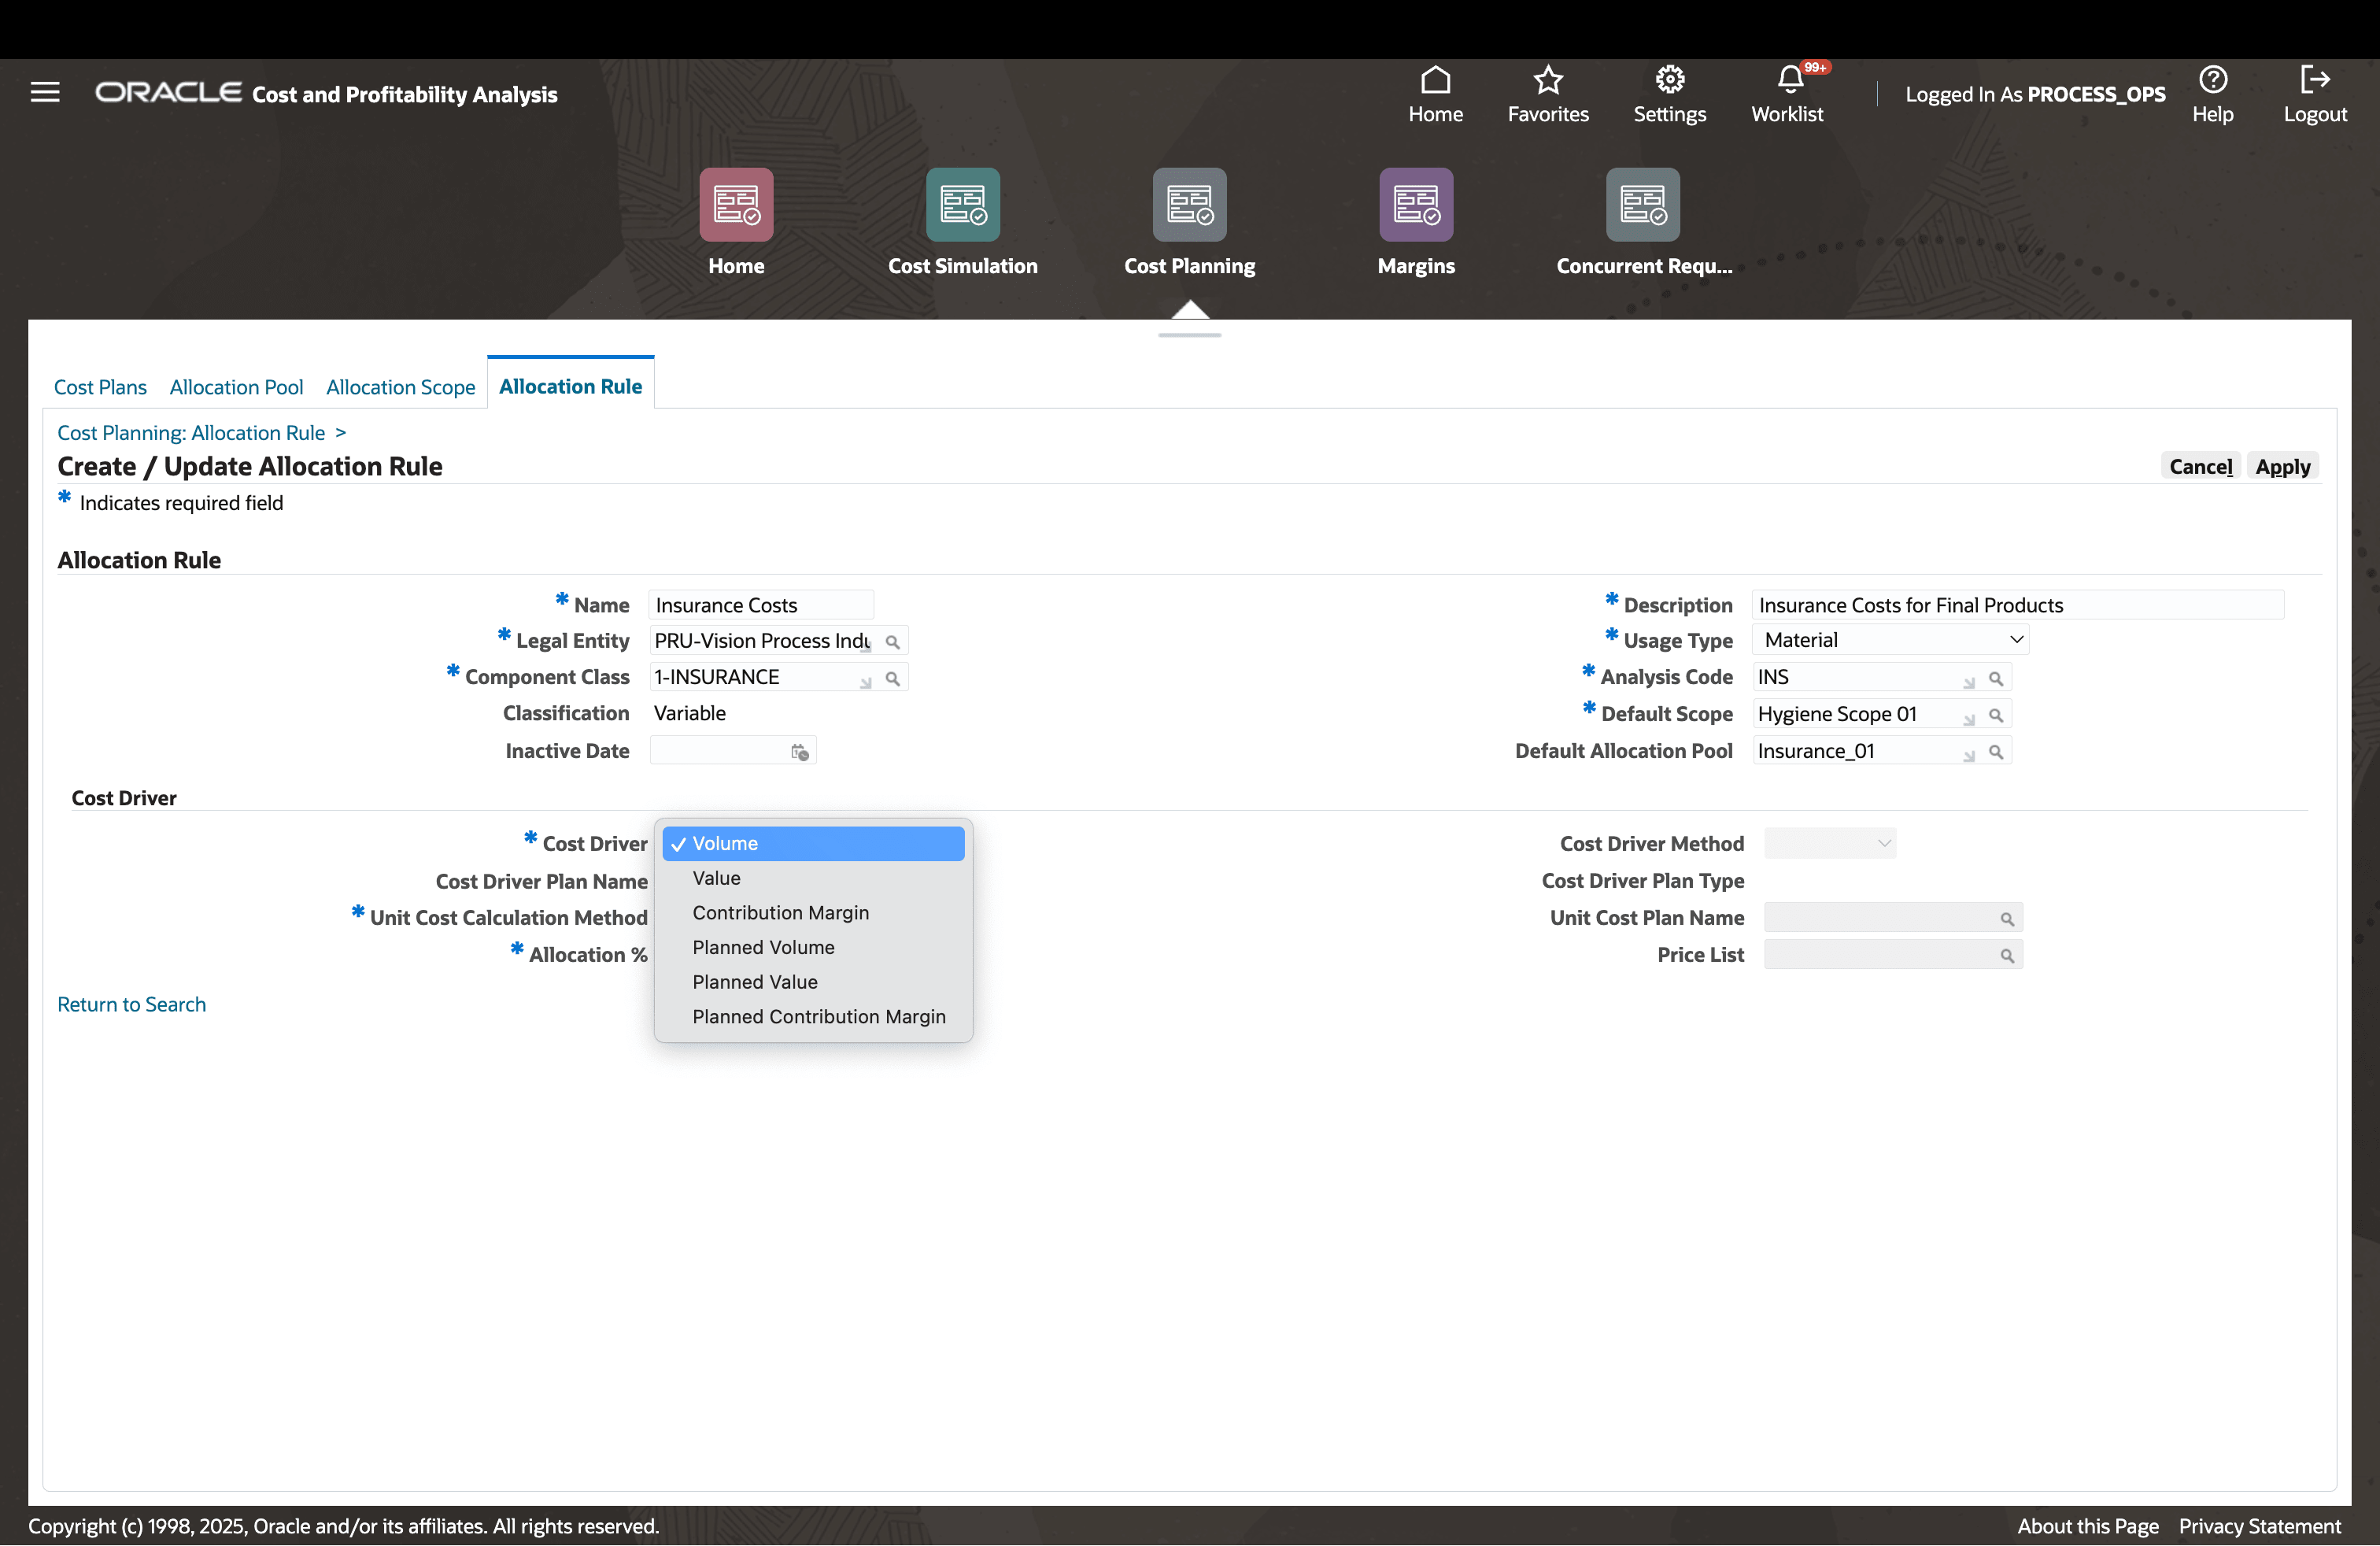Screen dimensions: 2380x1546
Task: Click the Legal Entity search magnifier
Action: click(892, 642)
